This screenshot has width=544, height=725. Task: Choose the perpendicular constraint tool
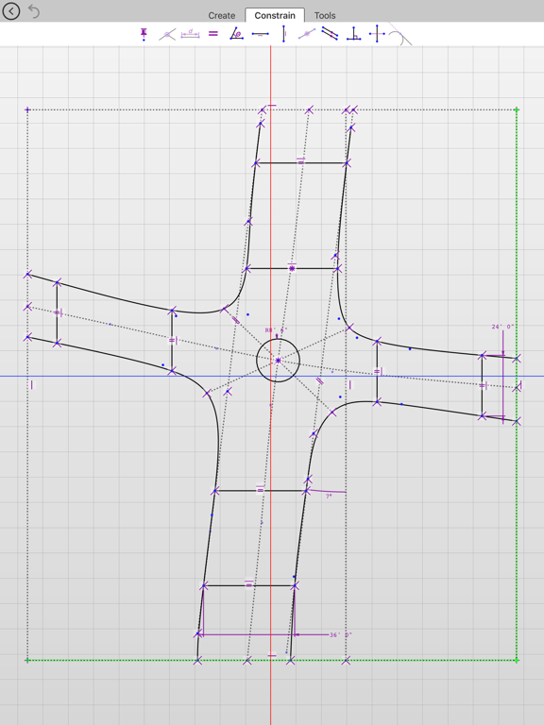(x=354, y=34)
